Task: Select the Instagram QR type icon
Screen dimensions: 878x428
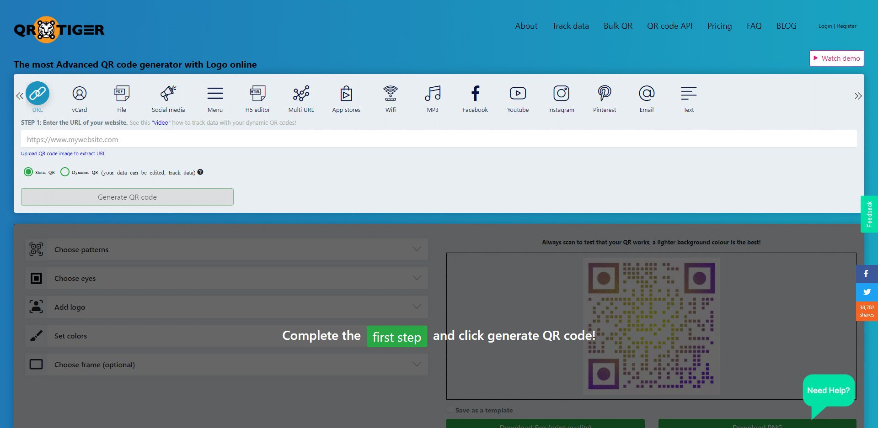Action: pos(561,93)
